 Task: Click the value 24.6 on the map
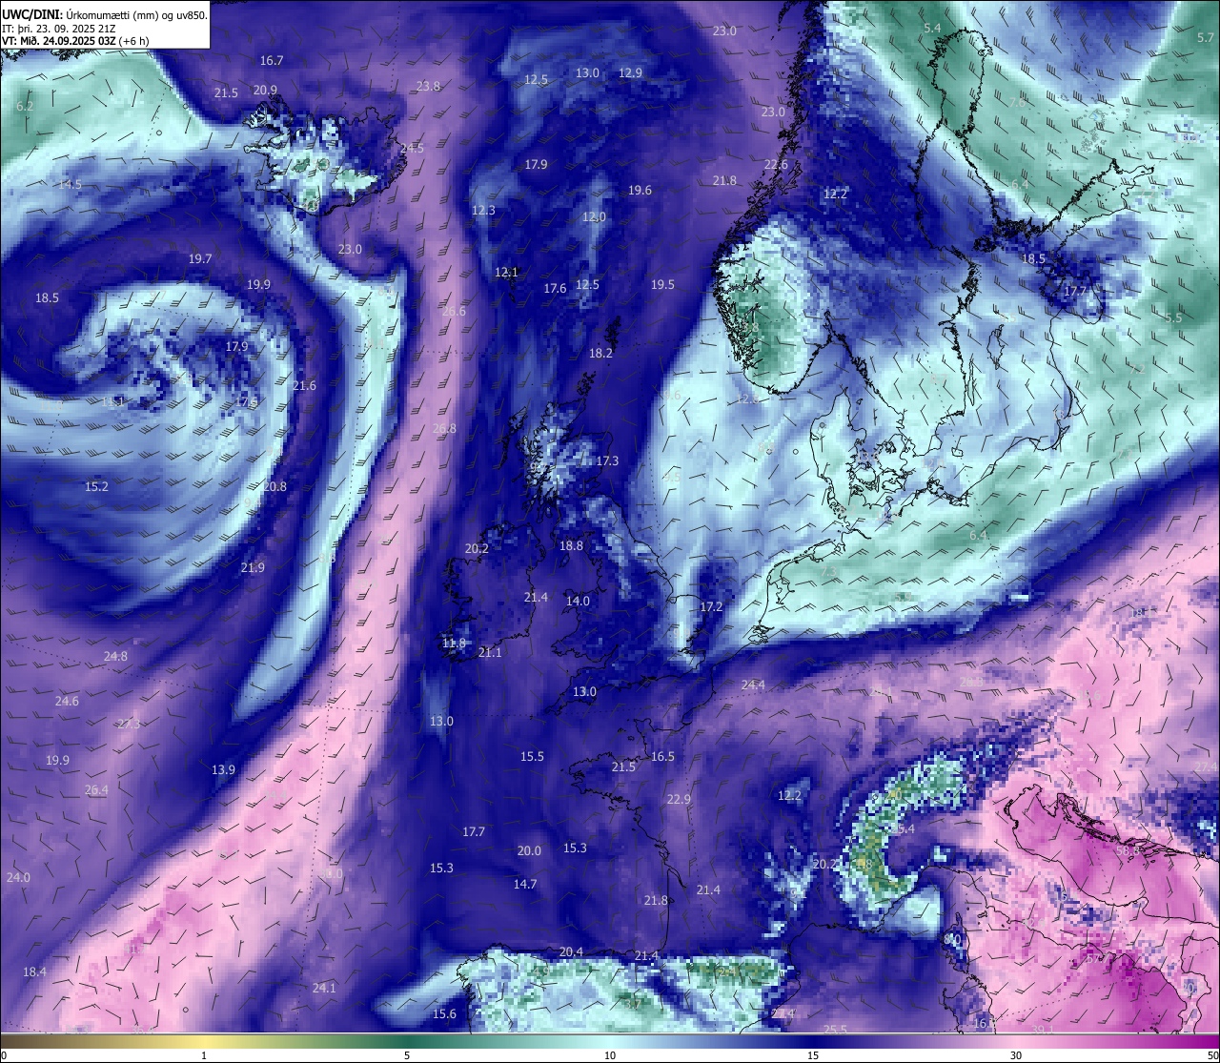click(x=67, y=702)
